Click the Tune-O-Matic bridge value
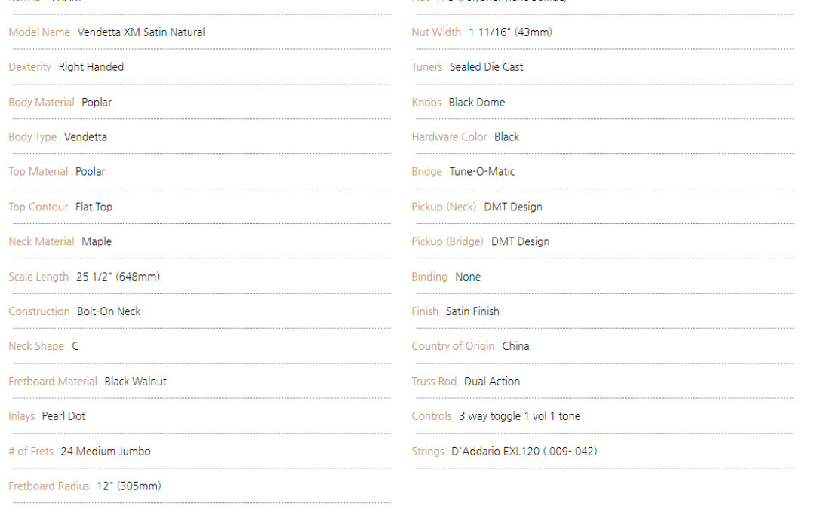This screenshot has width=815, height=509. pos(482,172)
